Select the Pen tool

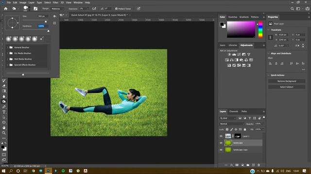[4, 107]
